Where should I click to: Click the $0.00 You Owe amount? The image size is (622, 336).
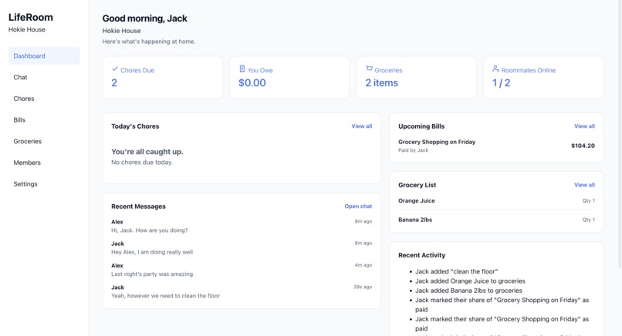click(252, 82)
